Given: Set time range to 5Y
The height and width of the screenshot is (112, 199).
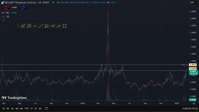Looking at the screenshot, I should (x=36, y=108).
